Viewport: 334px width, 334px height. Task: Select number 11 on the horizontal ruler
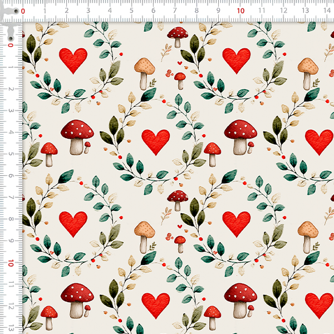click(x=262, y=10)
